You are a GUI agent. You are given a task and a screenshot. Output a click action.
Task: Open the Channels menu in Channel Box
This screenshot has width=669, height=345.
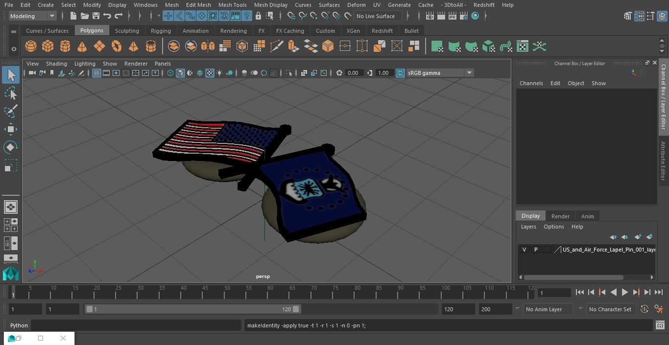tap(531, 83)
